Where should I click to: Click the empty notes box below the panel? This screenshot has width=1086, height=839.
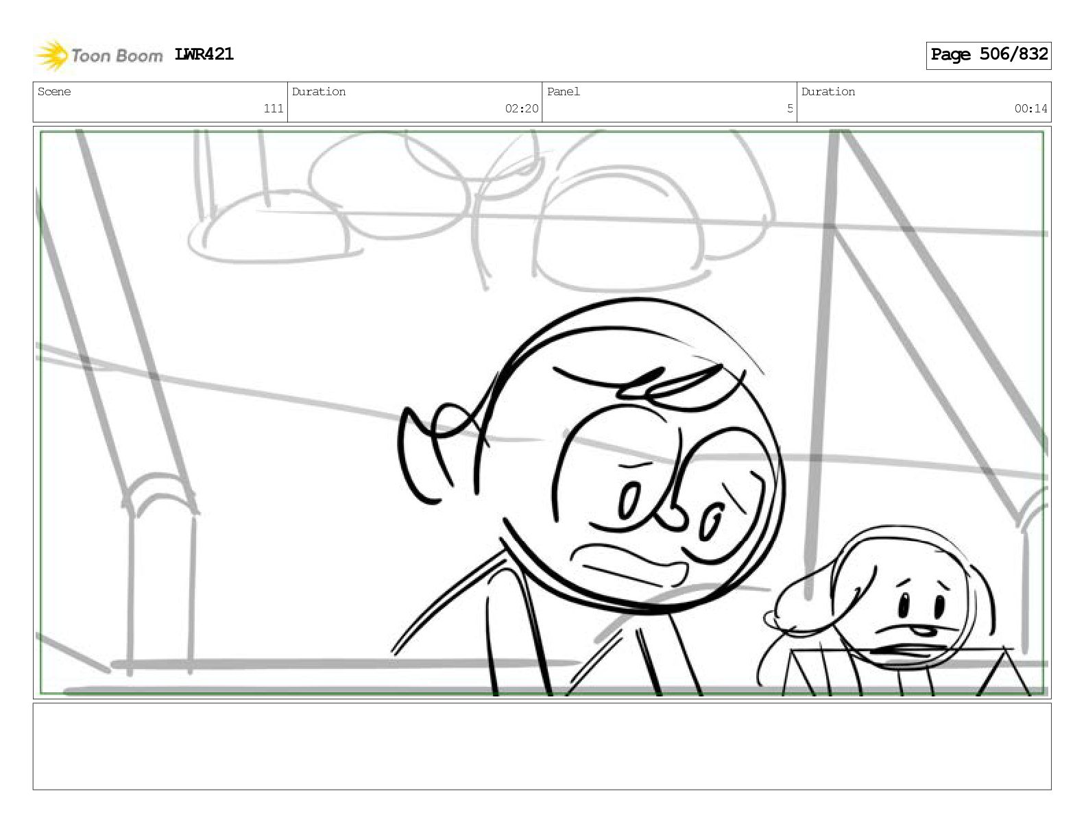pos(542,746)
